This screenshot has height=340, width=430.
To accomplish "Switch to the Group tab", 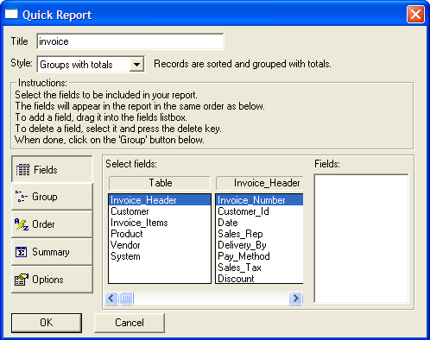I will tap(52, 197).
